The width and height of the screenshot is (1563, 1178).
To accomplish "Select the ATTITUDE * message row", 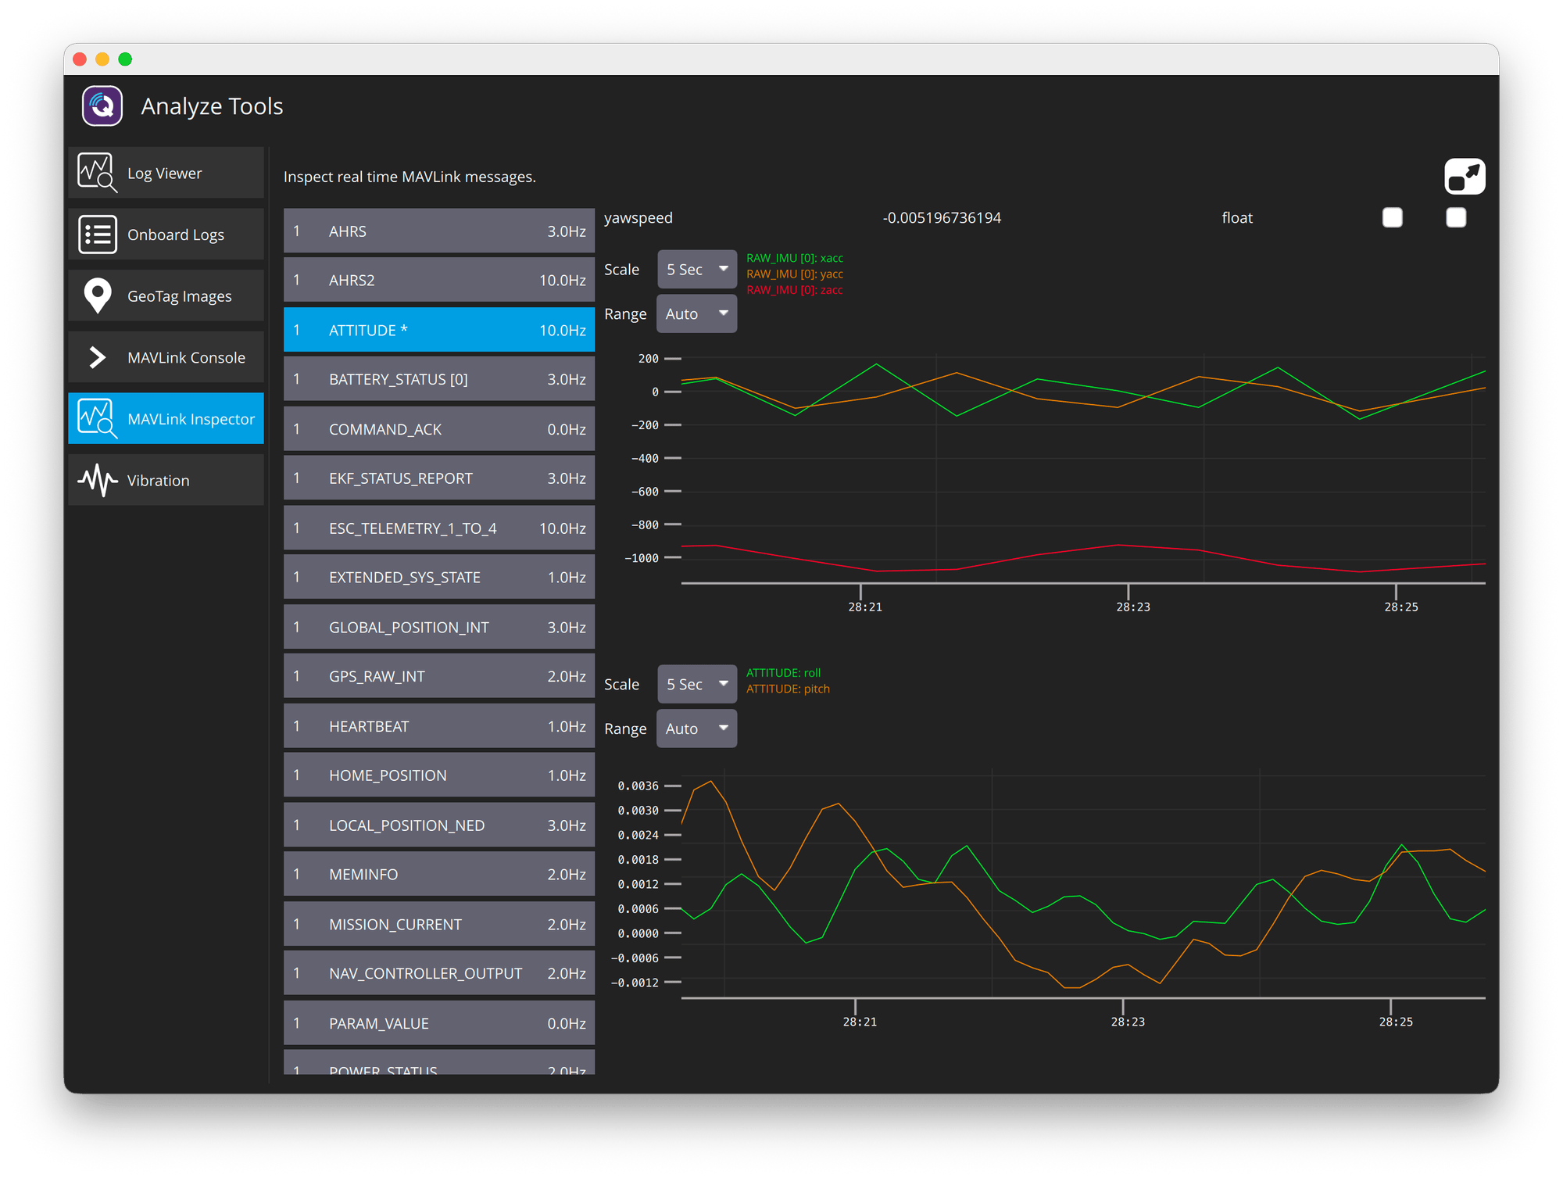I will [x=438, y=330].
